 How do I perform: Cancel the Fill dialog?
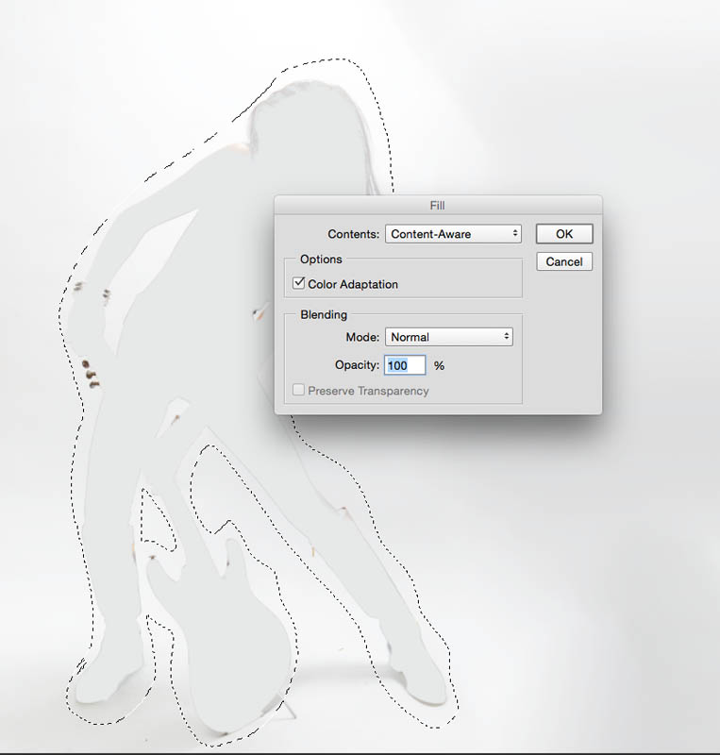(564, 262)
